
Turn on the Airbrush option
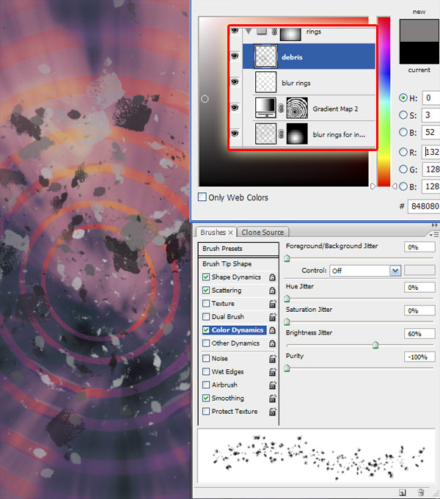(x=206, y=385)
